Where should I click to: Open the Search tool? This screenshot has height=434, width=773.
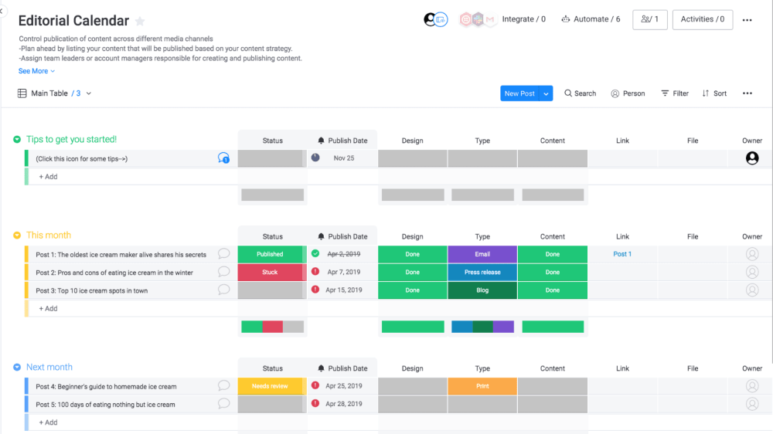(581, 93)
